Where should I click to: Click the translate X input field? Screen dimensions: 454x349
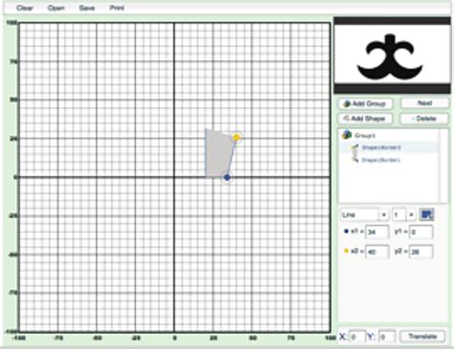tap(357, 337)
